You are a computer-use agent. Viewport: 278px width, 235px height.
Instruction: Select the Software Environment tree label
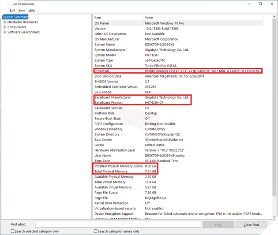point(23,32)
